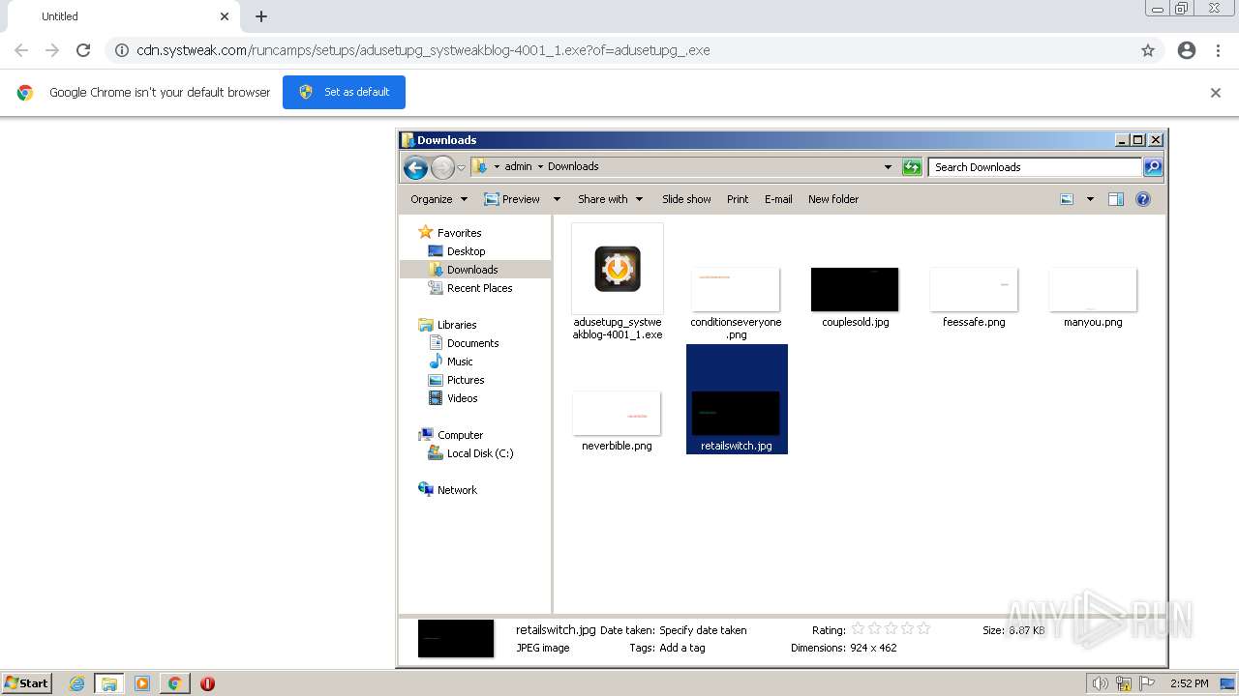Create a New folder
Screen dimensions: 1239x696
(x=833, y=199)
